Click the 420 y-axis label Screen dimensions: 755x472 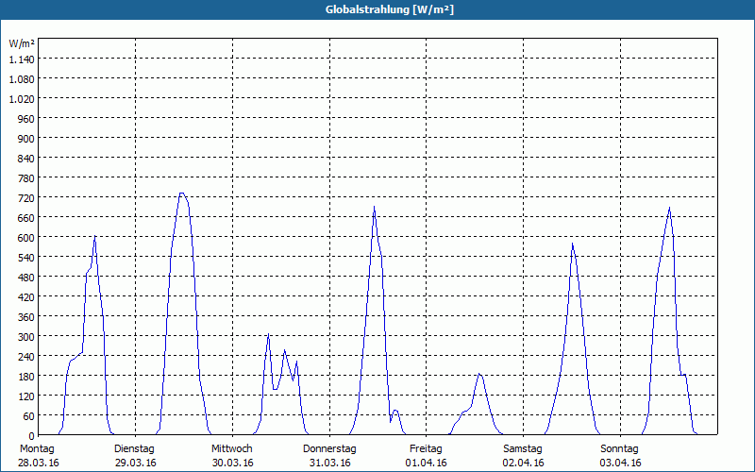tap(27, 297)
